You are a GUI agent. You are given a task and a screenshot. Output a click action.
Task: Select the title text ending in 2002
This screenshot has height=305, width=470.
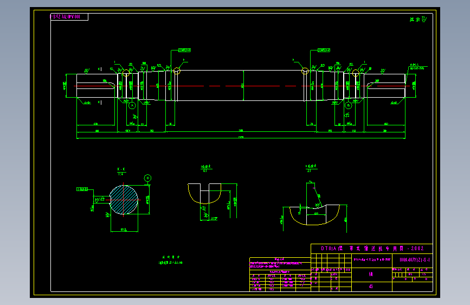pyautogui.click(x=372, y=249)
